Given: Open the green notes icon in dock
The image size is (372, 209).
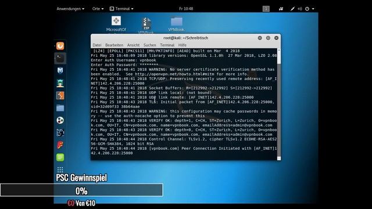Looking at the screenshot, I should [x=60, y=157].
